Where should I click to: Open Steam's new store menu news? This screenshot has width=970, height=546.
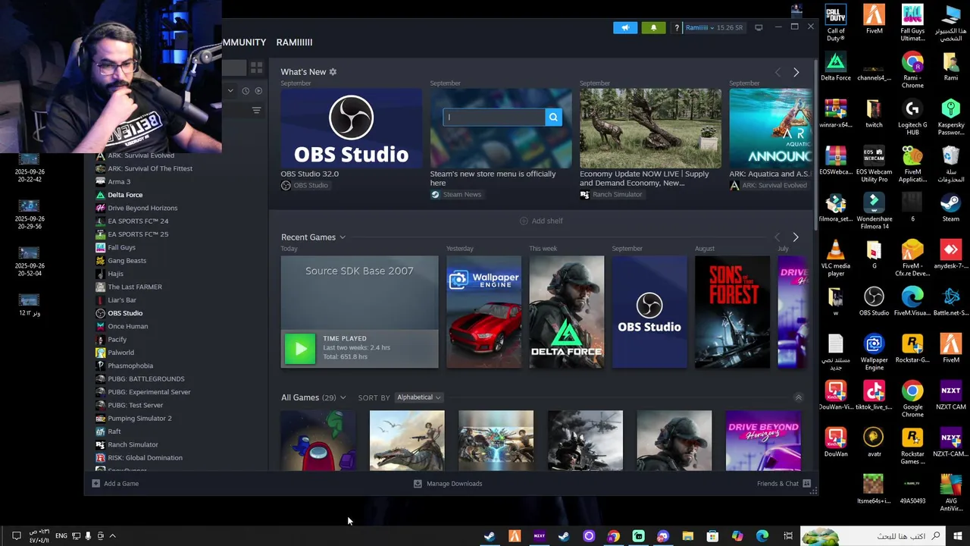[501, 128]
